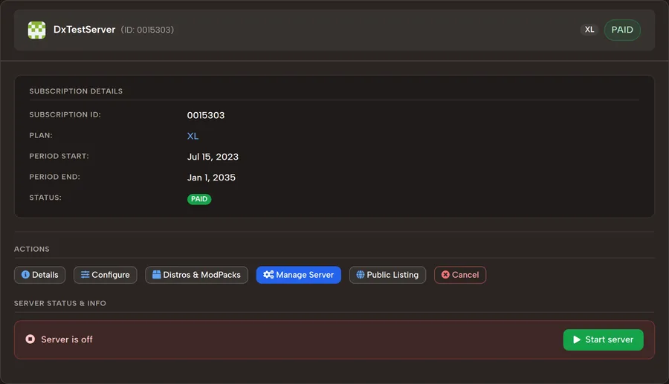The width and height of the screenshot is (669, 384).
Task: Start the server with the green button
Action: pyautogui.click(x=604, y=339)
